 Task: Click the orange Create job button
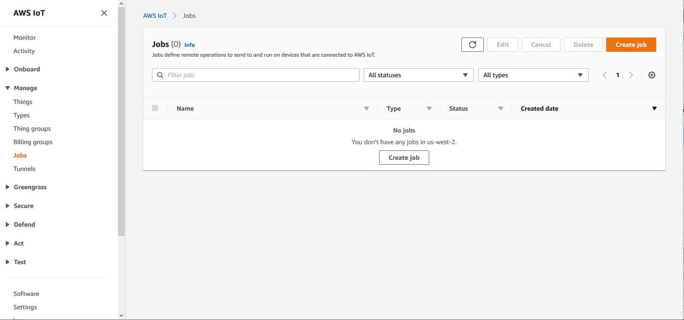coord(631,45)
